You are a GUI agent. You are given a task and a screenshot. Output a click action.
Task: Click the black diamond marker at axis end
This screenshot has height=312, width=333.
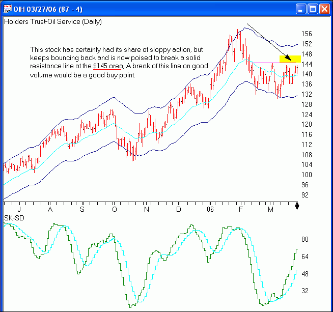(297, 206)
